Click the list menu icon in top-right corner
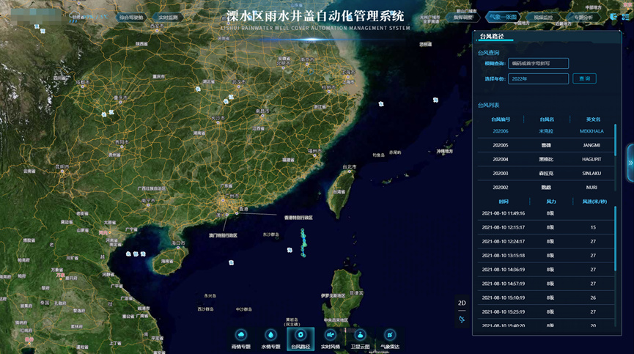 625,17
